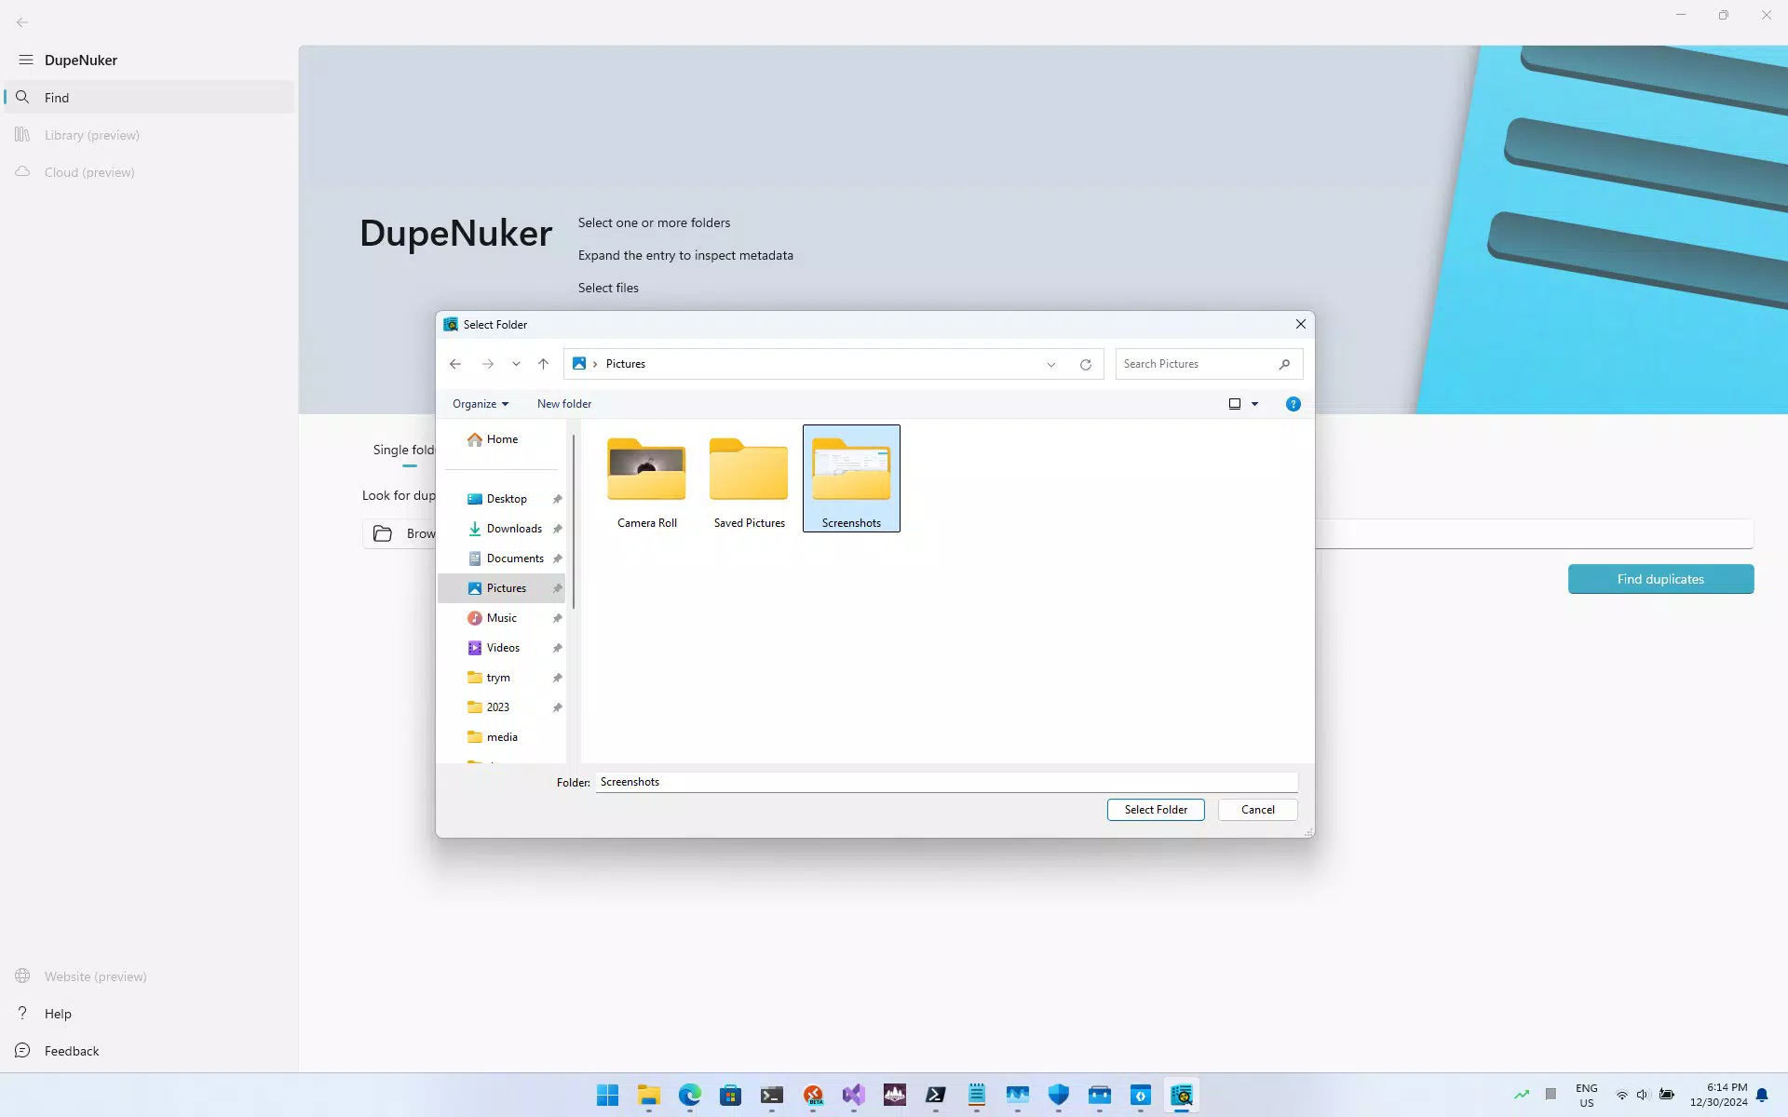The height and width of the screenshot is (1117, 1788).
Task: Select Desktop in the navigation pane
Action: coord(503,499)
